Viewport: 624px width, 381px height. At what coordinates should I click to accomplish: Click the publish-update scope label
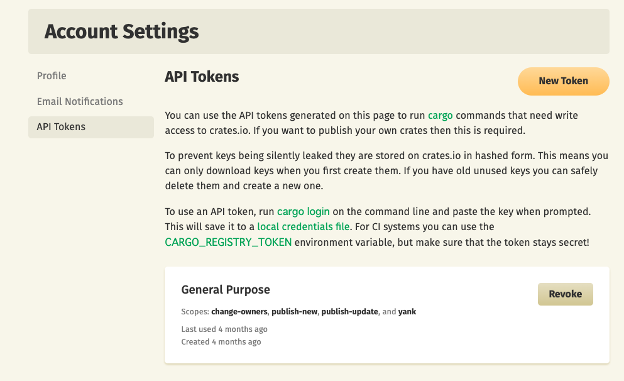350,312
